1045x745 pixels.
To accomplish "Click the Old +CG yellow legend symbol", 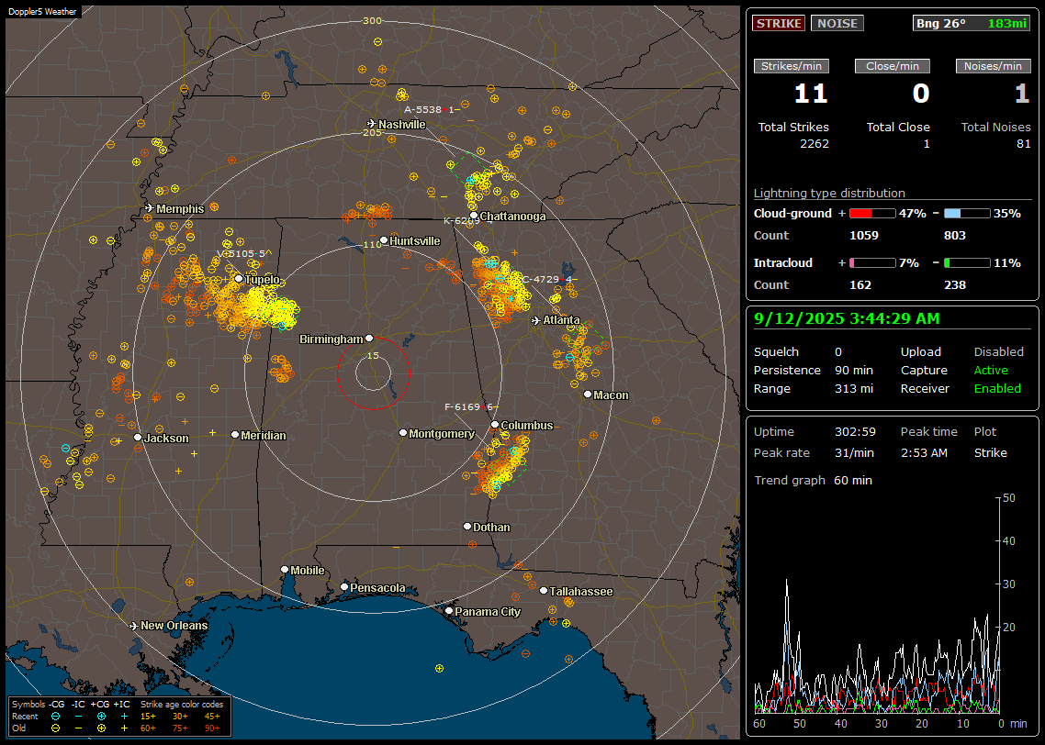I will point(101,728).
